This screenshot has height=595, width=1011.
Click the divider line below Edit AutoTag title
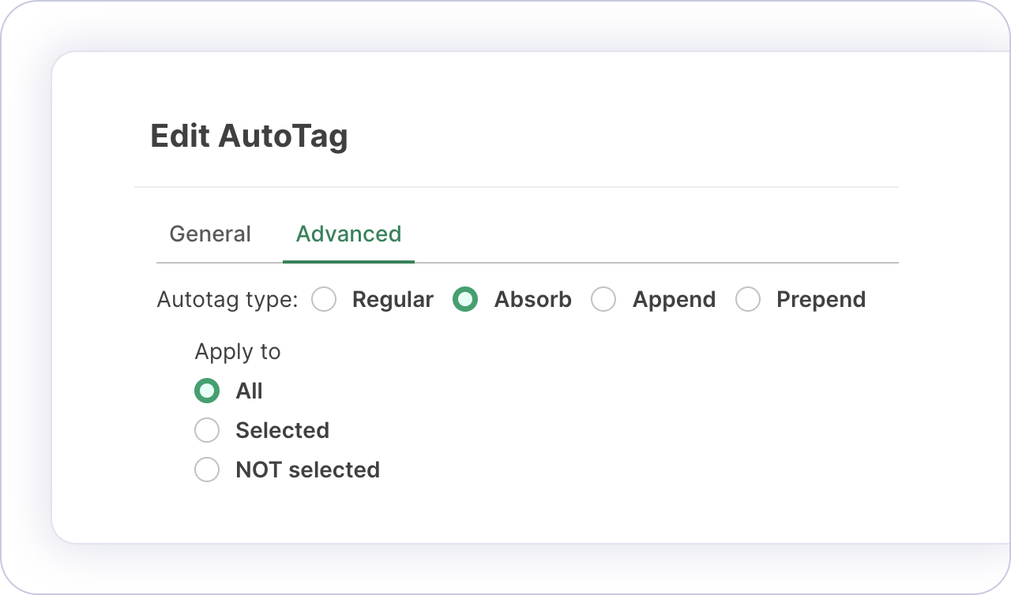[x=517, y=187]
